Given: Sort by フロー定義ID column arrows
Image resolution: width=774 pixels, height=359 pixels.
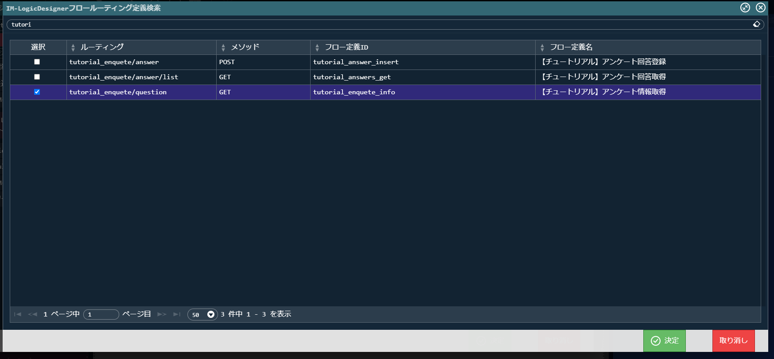Looking at the screenshot, I should [x=317, y=48].
